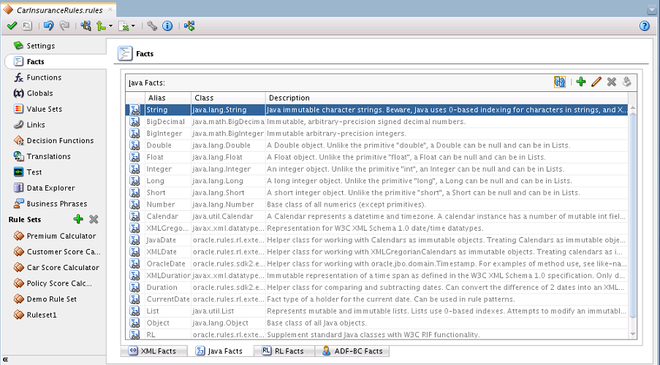The image size is (660, 365).
Task: Switch to the XML Facts tab
Action: click(x=154, y=351)
